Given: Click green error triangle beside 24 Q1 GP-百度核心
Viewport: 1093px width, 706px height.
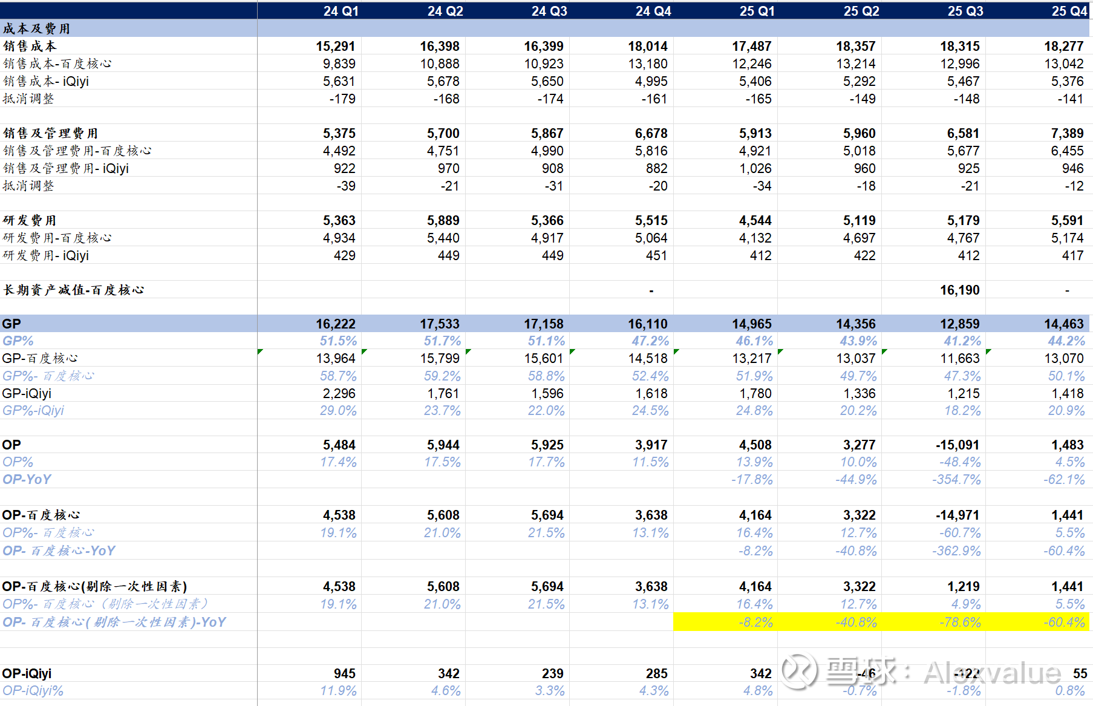Looking at the screenshot, I should tap(260, 351).
